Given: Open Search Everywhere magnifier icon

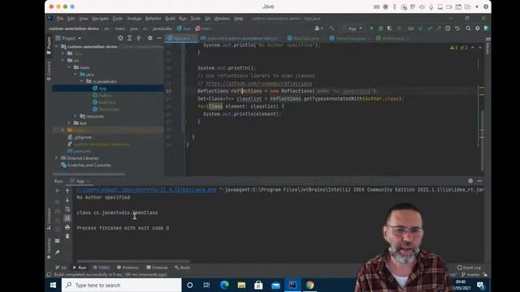Looking at the screenshot, I should tap(468, 28).
